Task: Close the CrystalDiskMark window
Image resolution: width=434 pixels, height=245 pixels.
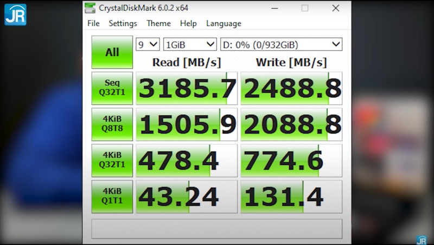Action: click(x=336, y=8)
